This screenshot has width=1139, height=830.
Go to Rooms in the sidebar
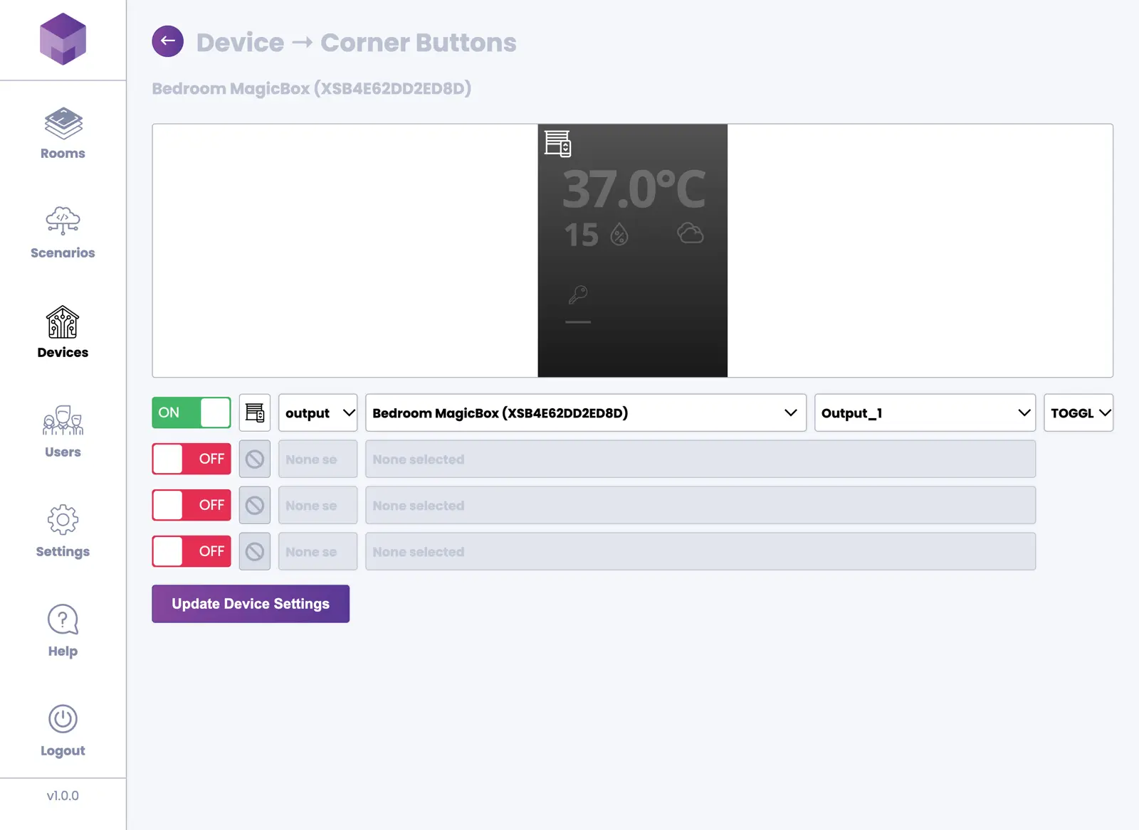[63, 134]
